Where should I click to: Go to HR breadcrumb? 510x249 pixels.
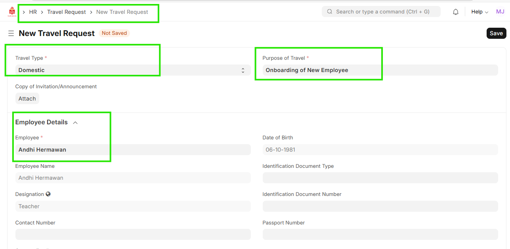tap(33, 12)
